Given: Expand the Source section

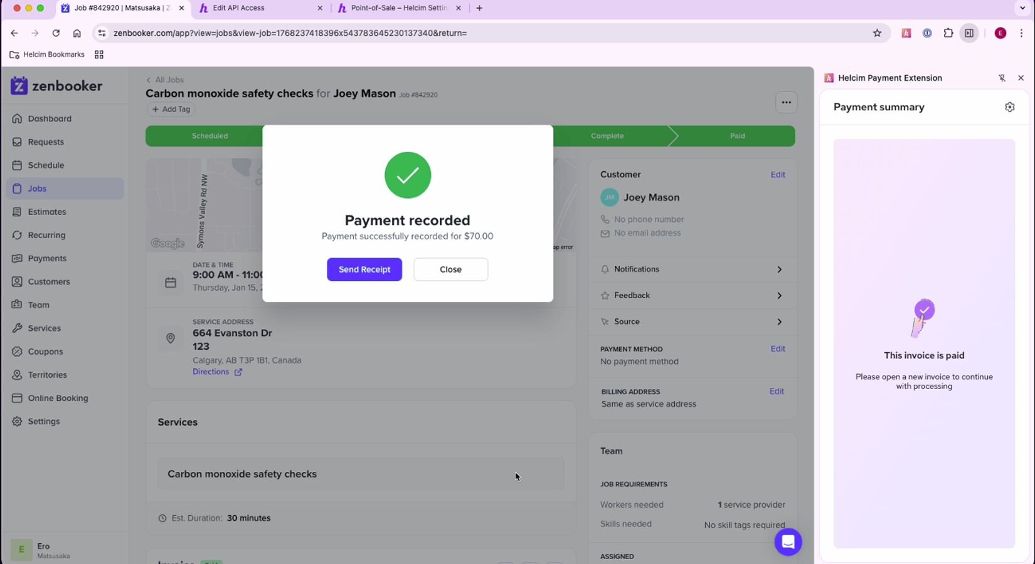Looking at the screenshot, I should tap(693, 322).
